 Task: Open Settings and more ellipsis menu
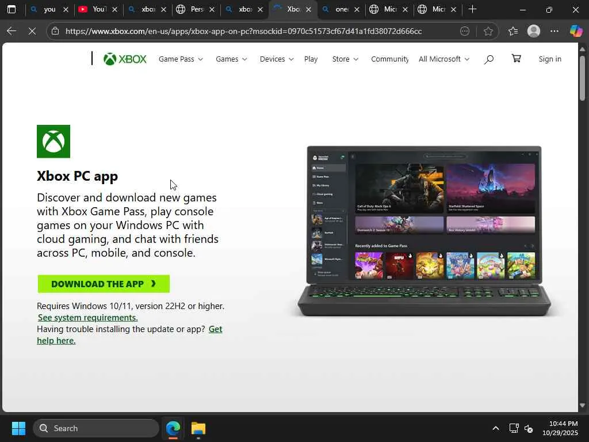tap(554, 31)
